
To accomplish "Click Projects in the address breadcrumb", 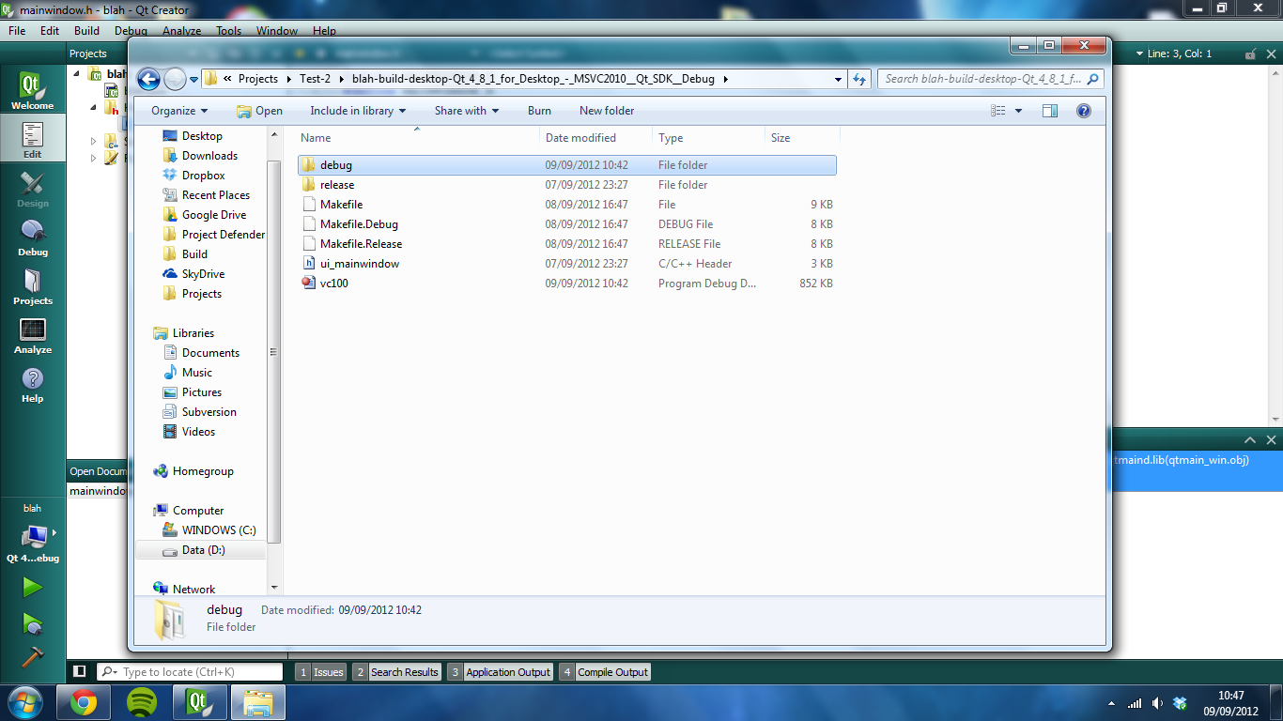I will coord(258,79).
